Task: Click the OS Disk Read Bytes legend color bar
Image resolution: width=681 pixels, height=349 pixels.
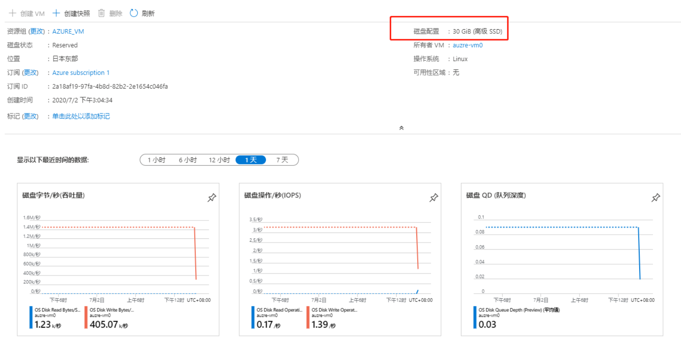Action: click(31, 318)
